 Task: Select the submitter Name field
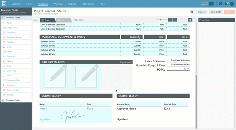[62, 104]
